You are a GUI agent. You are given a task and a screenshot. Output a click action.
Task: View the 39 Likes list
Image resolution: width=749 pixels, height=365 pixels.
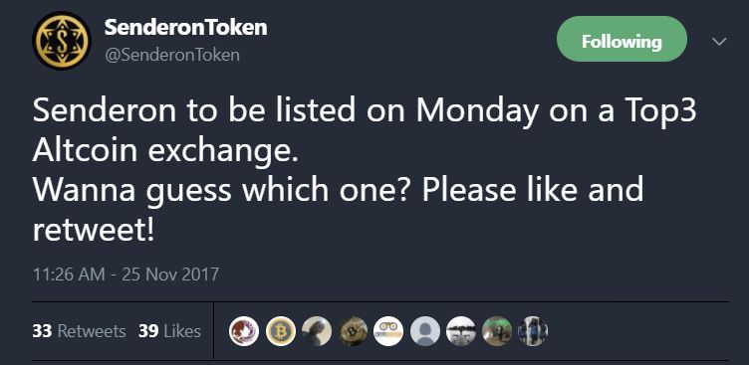[169, 331]
